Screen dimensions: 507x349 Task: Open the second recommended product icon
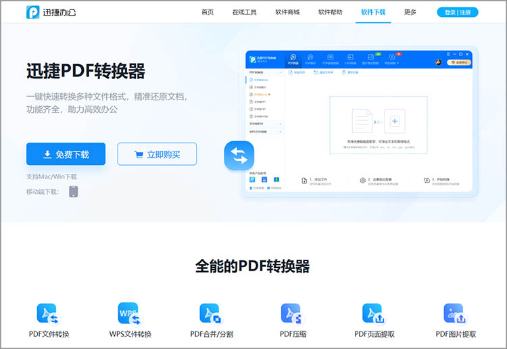pyautogui.click(x=264, y=180)
